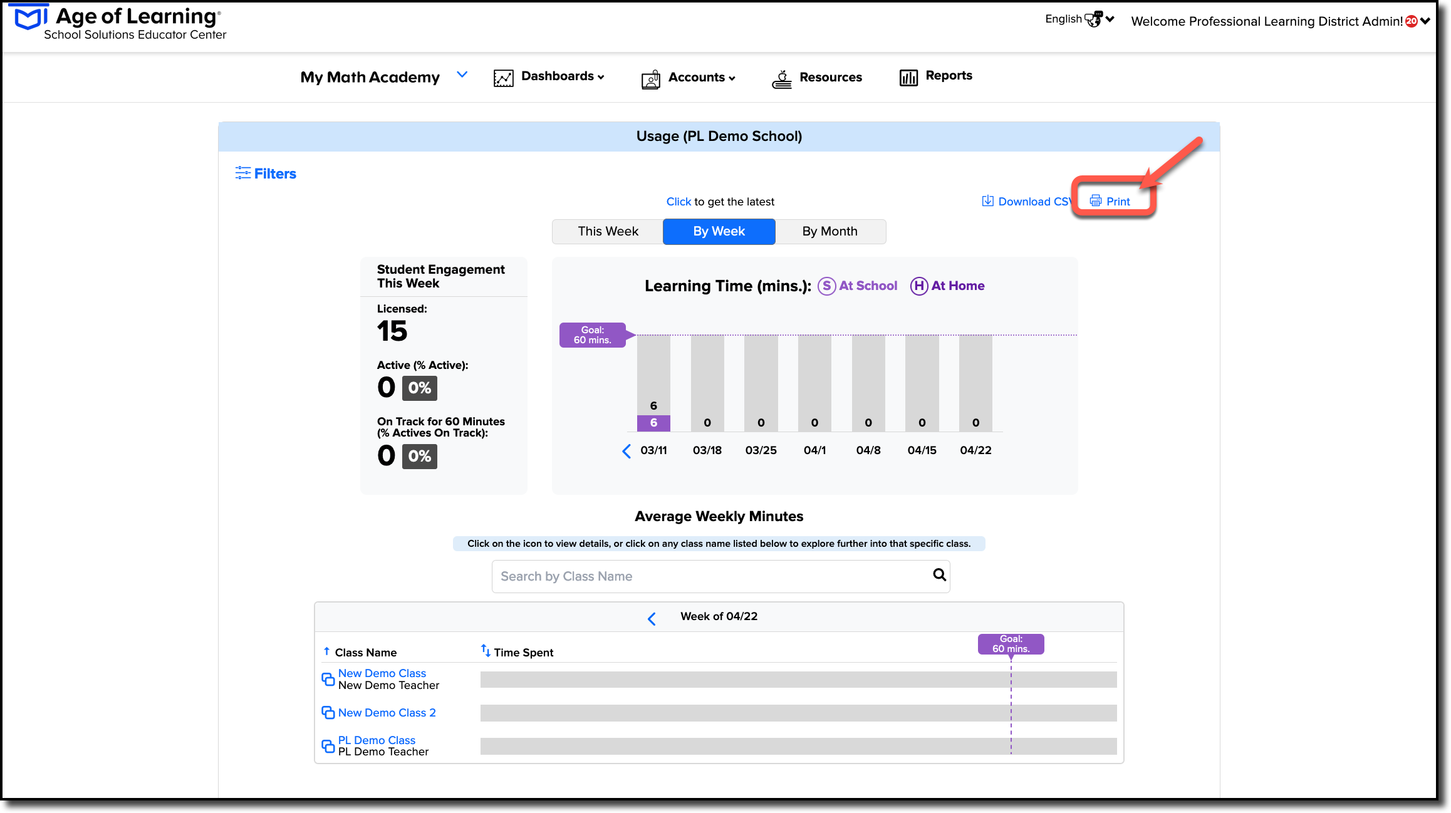This screenshot has width=1451, height=813.
Task: Click the 04/8 date label
Action: tap(868, 450)
